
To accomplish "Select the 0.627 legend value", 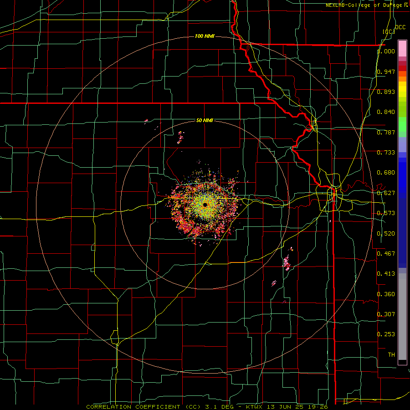I will point(386,193).
